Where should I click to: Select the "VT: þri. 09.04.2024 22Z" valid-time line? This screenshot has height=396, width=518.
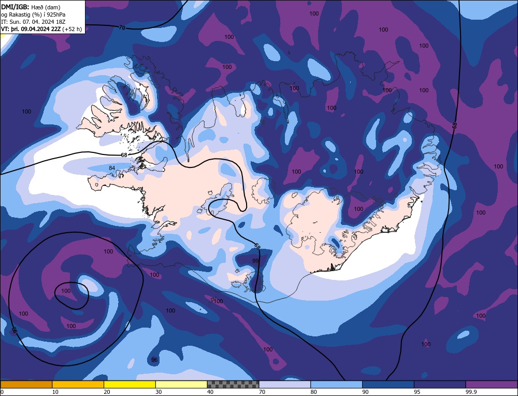31,29
